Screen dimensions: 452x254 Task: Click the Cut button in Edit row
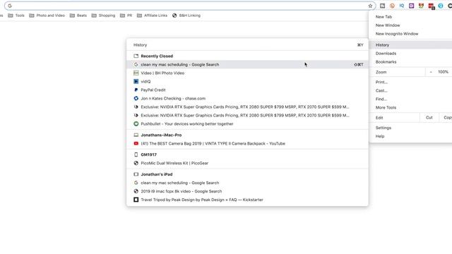pyautogui.click(x=429, y=118)
